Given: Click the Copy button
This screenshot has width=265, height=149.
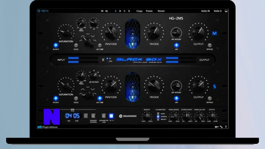Looking at the screenshot, I should tap(139, 11).
